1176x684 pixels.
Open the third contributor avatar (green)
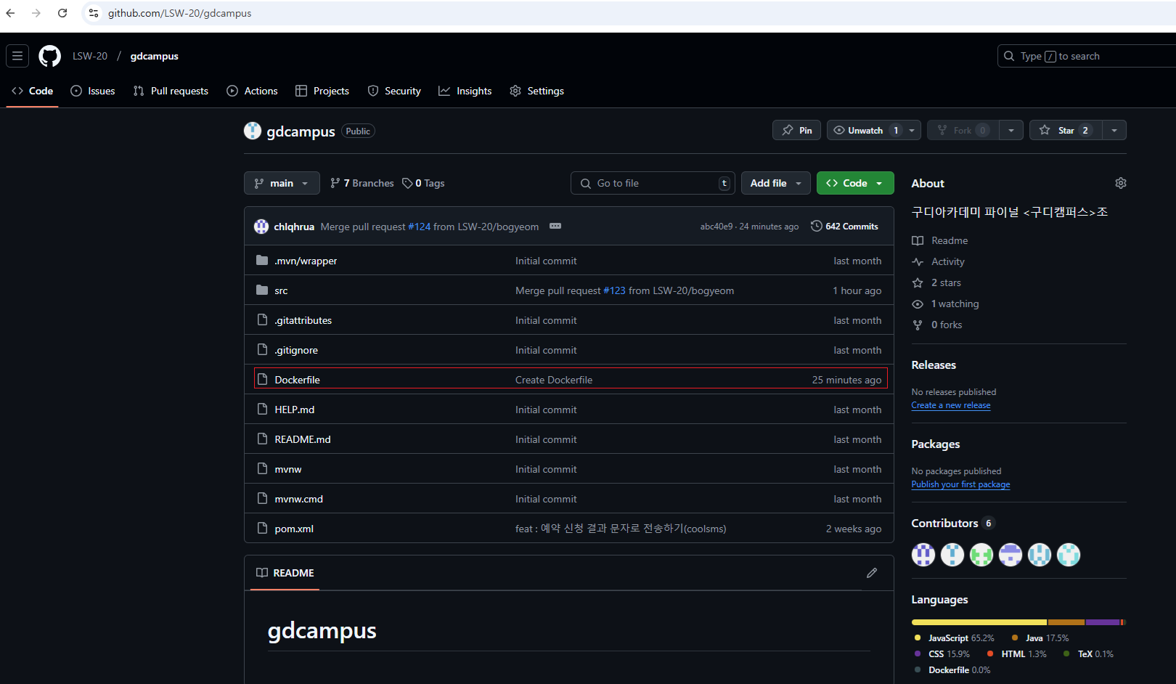click(x=981, y=555)
